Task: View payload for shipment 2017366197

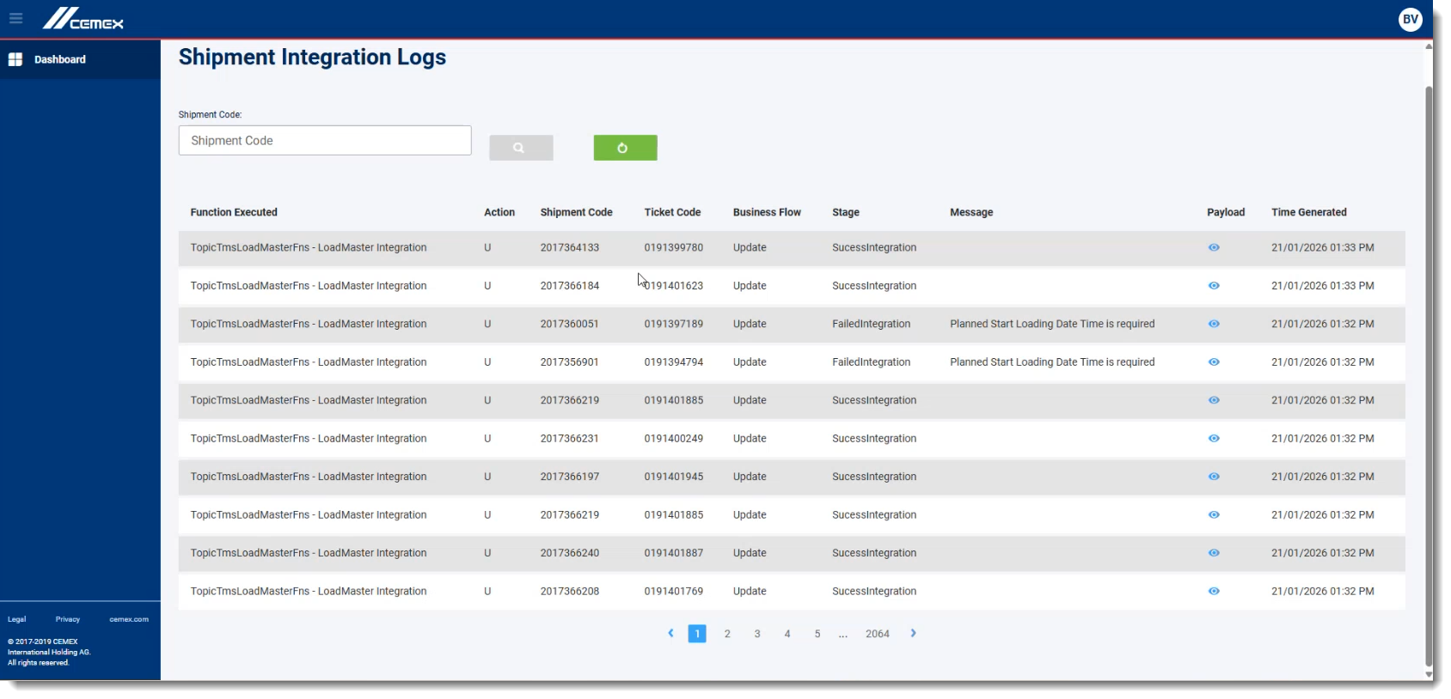Action: 1214,477
